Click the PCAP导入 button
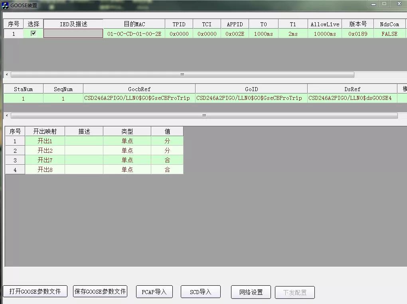Viewport: 407px width, 304px height. [154, 292]
